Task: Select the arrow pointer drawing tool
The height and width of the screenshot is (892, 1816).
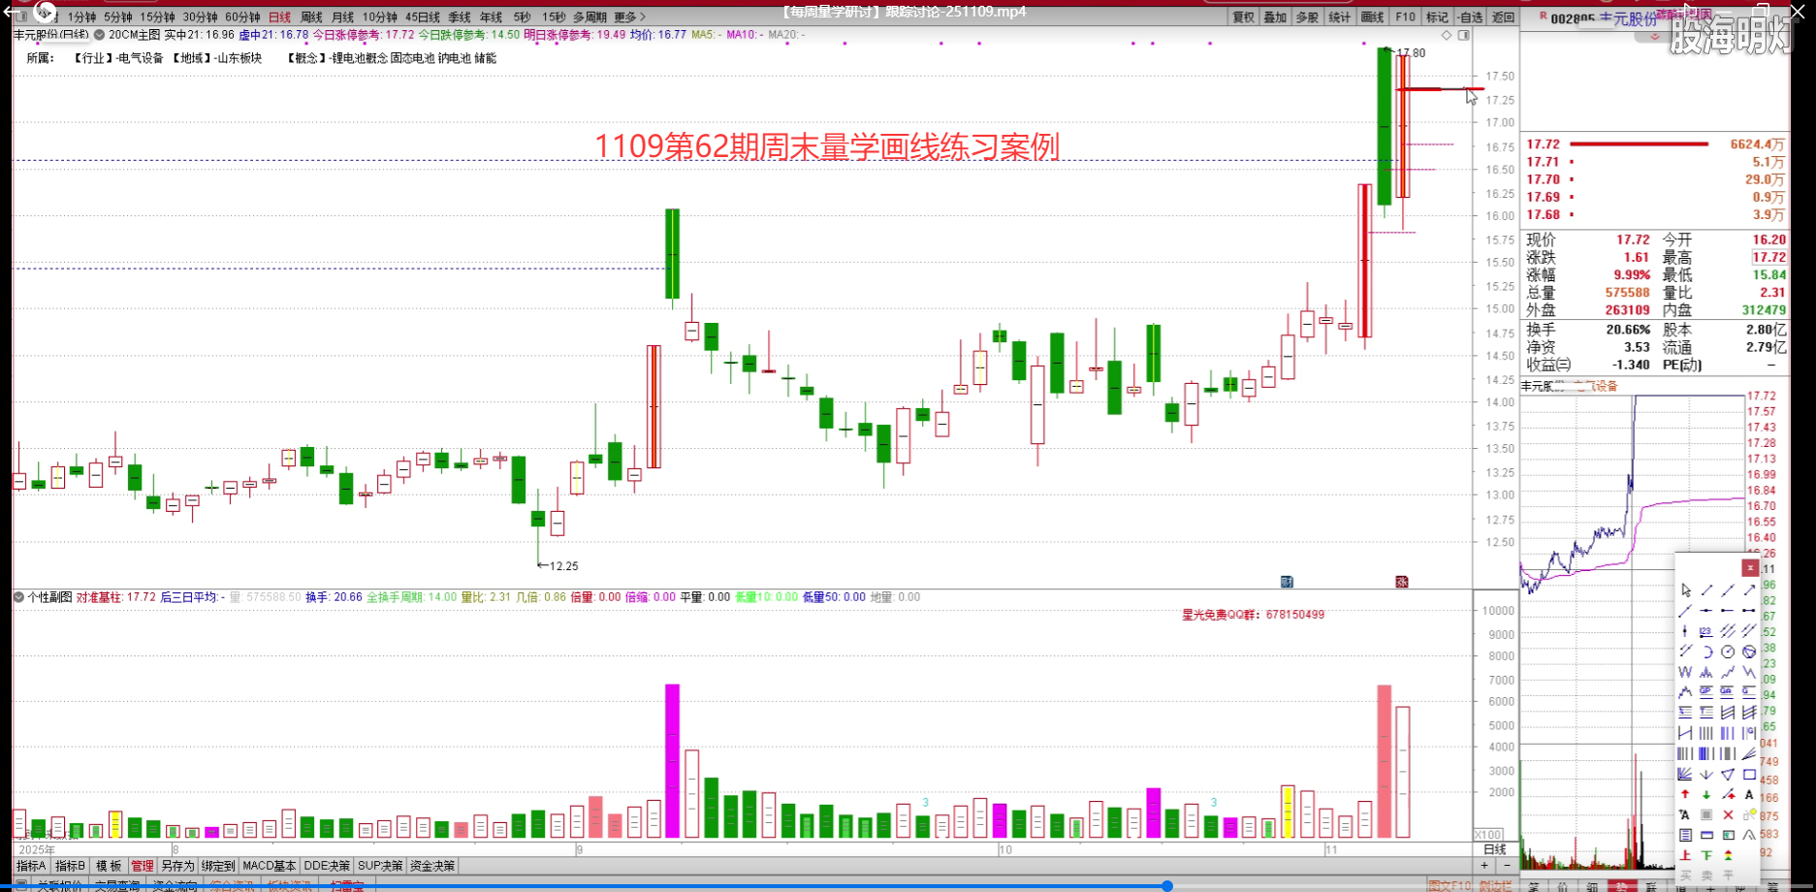Action: click(1686, 589)
